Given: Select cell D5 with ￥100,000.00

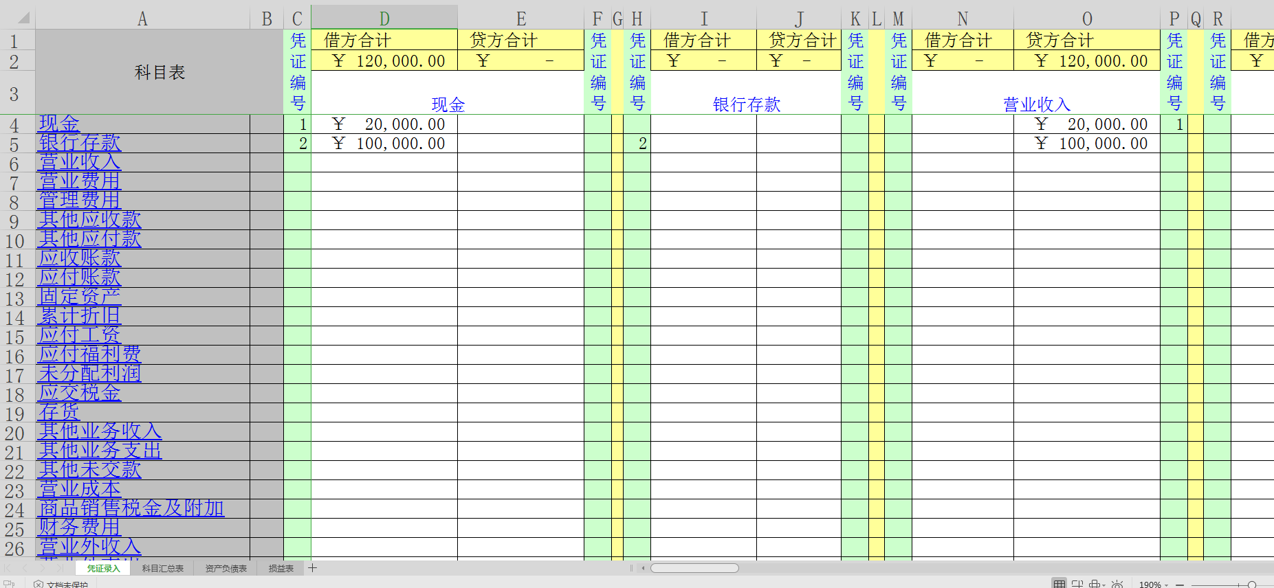Looking at the screenshot, I should pos(384,144).
